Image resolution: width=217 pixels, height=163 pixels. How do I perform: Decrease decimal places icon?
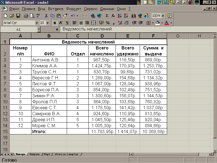pos(126,23)
